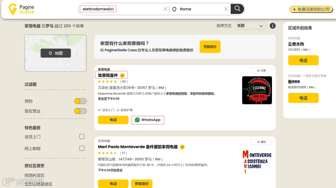Check the 送货上门 service checkbox
This screenshot has width=336, height=188.
click(82, 137)
